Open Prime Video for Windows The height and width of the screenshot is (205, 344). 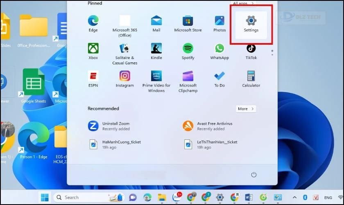[x=156, y=81]
